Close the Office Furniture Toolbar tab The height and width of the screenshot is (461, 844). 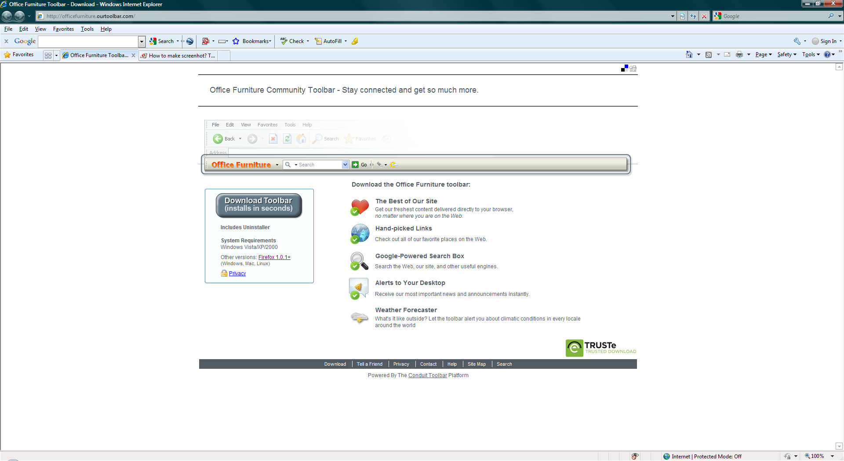pyautogui.click(x=133, y=55)
